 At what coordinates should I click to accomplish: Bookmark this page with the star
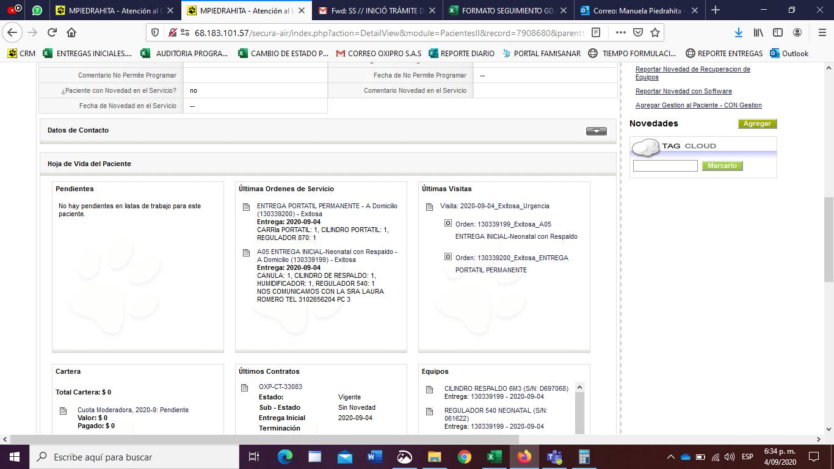coord(655,32)
